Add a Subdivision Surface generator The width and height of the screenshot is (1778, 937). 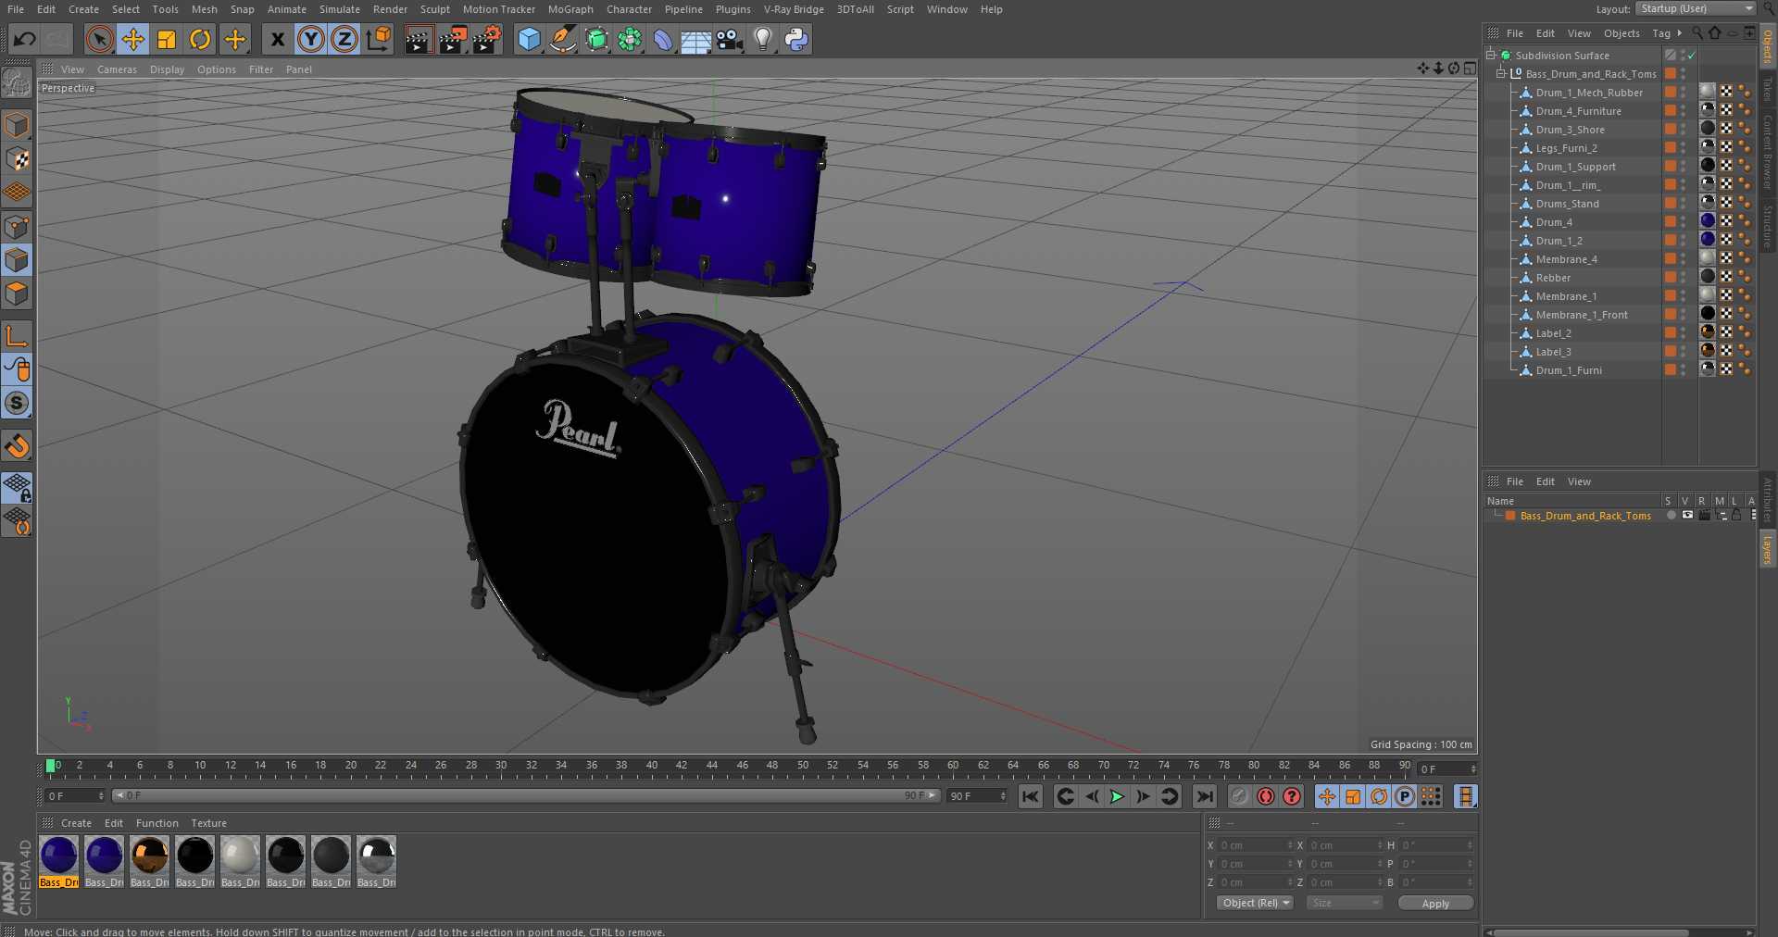pyautogui.click(x=596, y=39)
